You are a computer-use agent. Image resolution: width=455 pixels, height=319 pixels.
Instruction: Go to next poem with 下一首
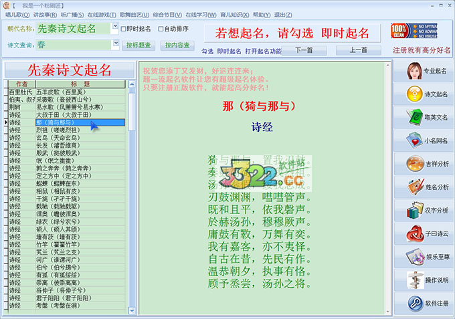304,50
